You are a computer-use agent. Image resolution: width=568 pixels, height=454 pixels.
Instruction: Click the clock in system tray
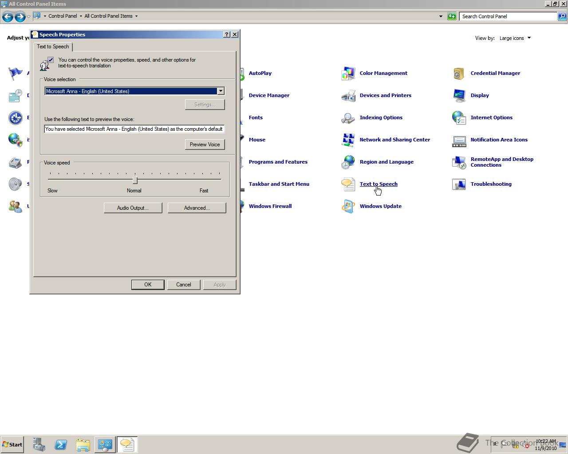pyautogui.click(x=545, y=445)
